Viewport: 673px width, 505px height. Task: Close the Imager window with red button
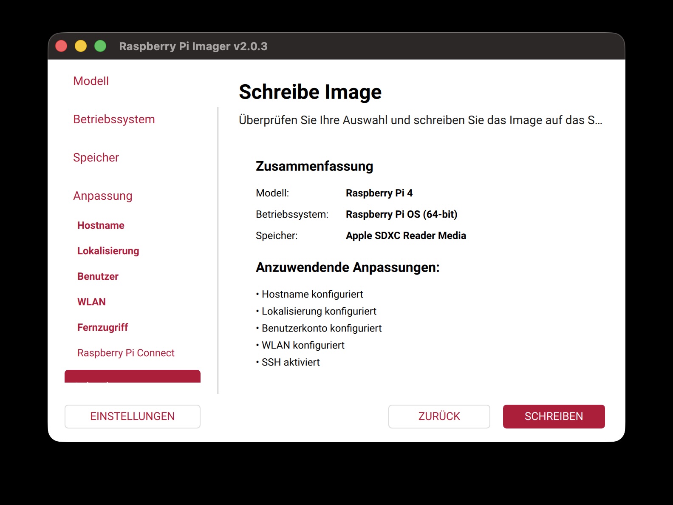tap(61, 46)
